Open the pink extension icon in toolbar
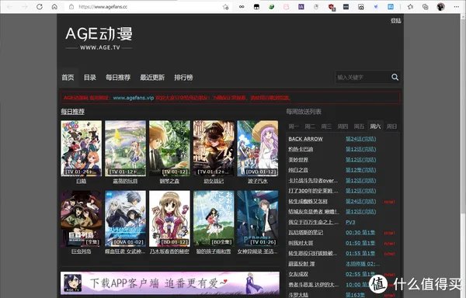This screenshot has height=298, width=466. coord(286,6)
